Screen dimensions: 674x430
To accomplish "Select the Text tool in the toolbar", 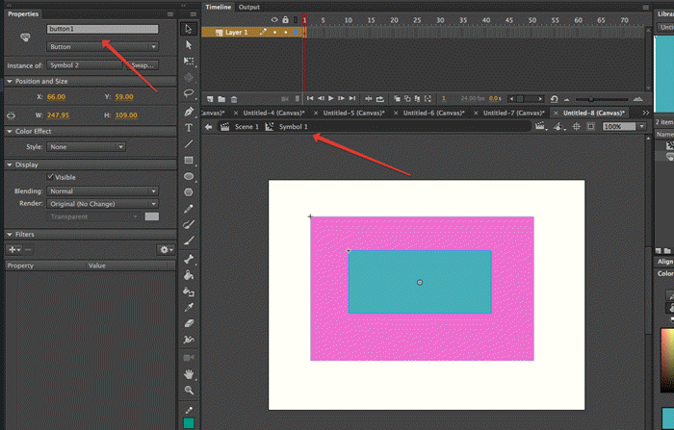I will coord(189,127).
